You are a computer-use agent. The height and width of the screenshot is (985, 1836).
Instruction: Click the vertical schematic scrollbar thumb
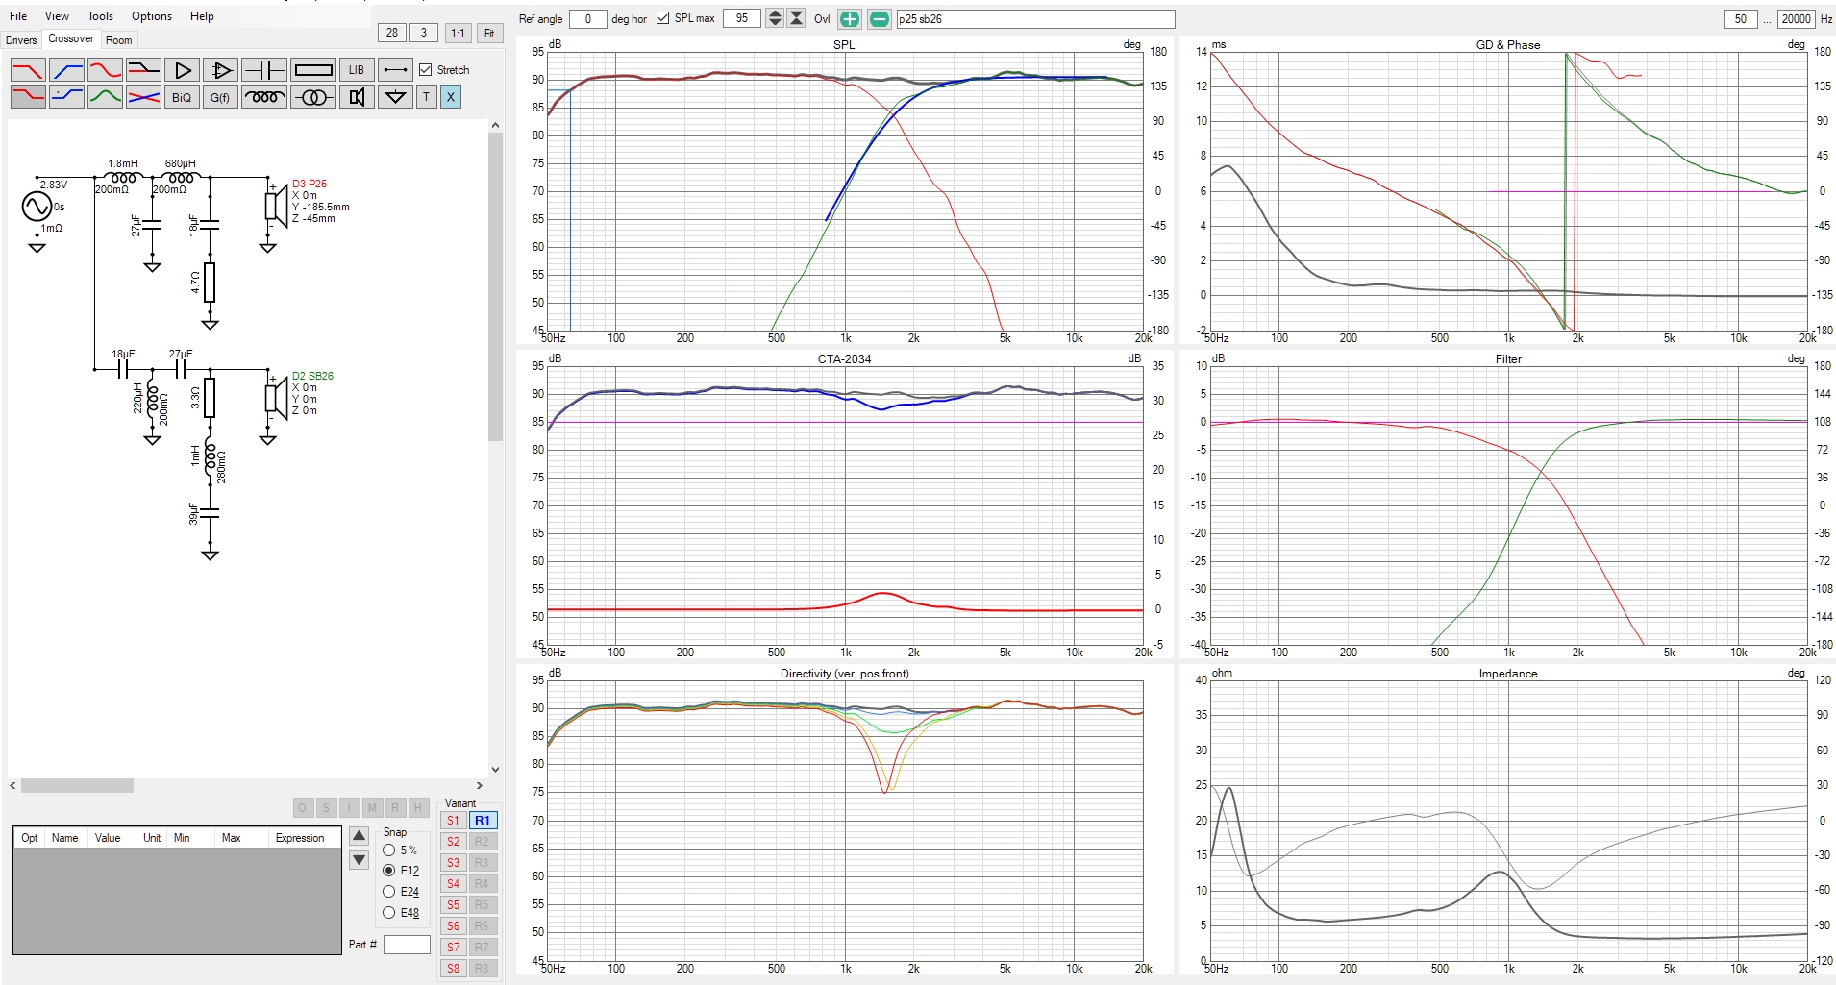pyautogui.click(x=495, y=286)
